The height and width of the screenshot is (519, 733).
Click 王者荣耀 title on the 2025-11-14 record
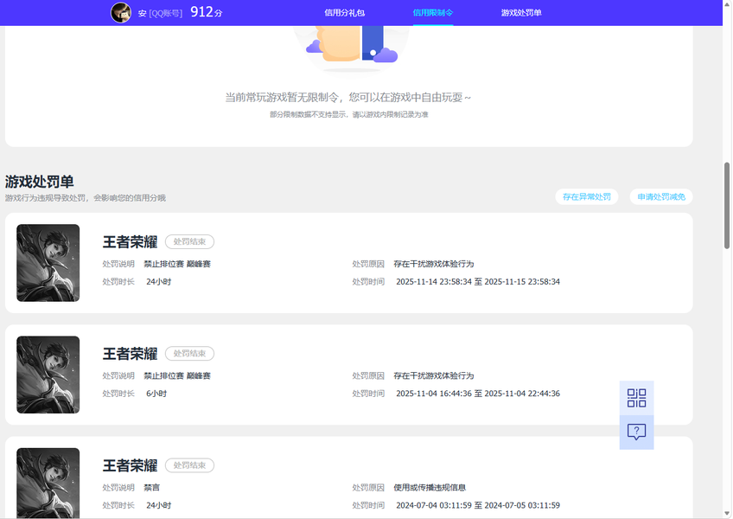pos(130,242)
